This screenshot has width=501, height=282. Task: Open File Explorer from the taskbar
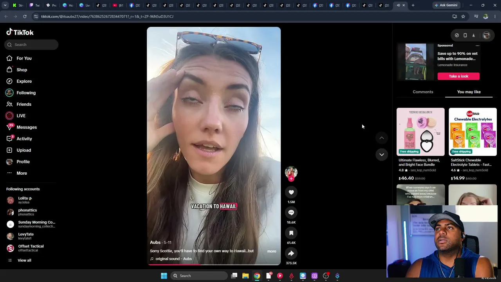pos(245,276)
